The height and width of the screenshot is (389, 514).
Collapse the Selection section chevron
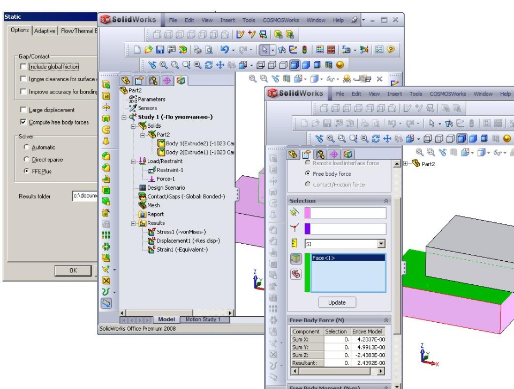386,201
